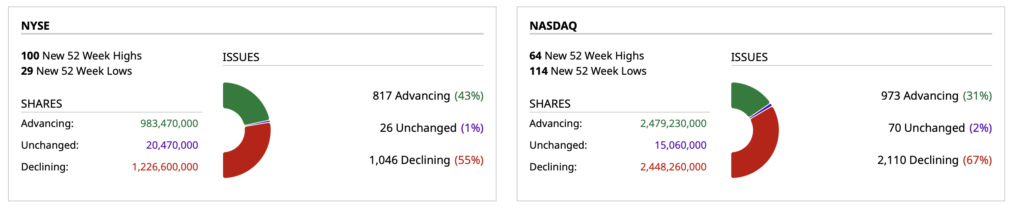Click NASDAQ 64 New 52 Week Highs

pos(586,55)
